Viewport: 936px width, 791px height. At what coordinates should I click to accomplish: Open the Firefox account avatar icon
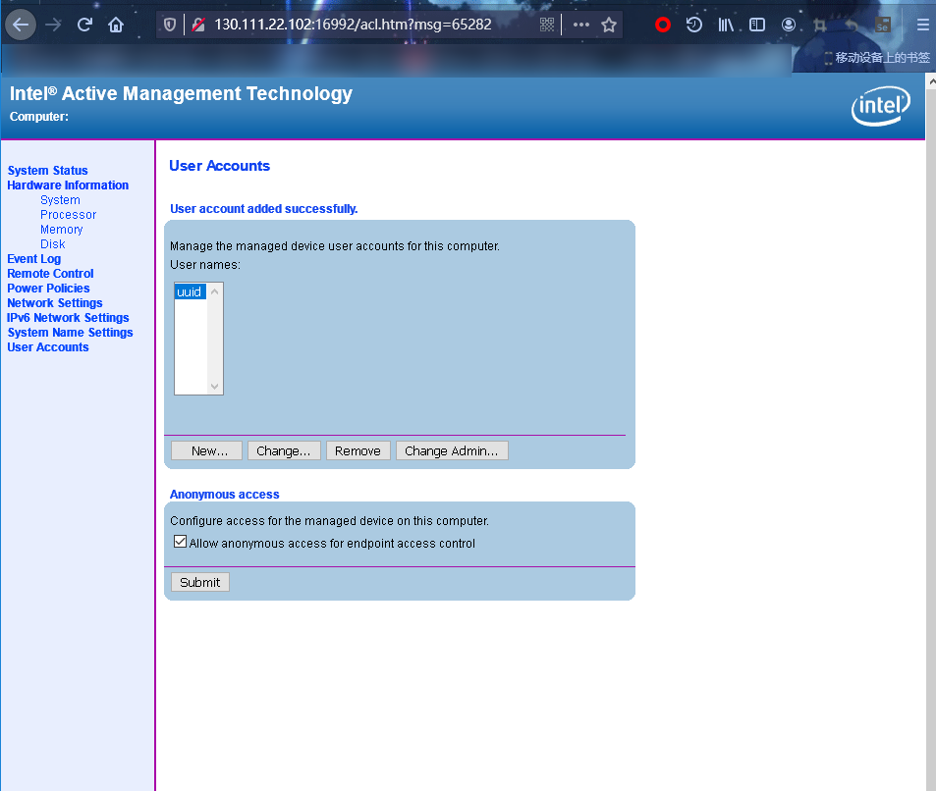[789, 25]
